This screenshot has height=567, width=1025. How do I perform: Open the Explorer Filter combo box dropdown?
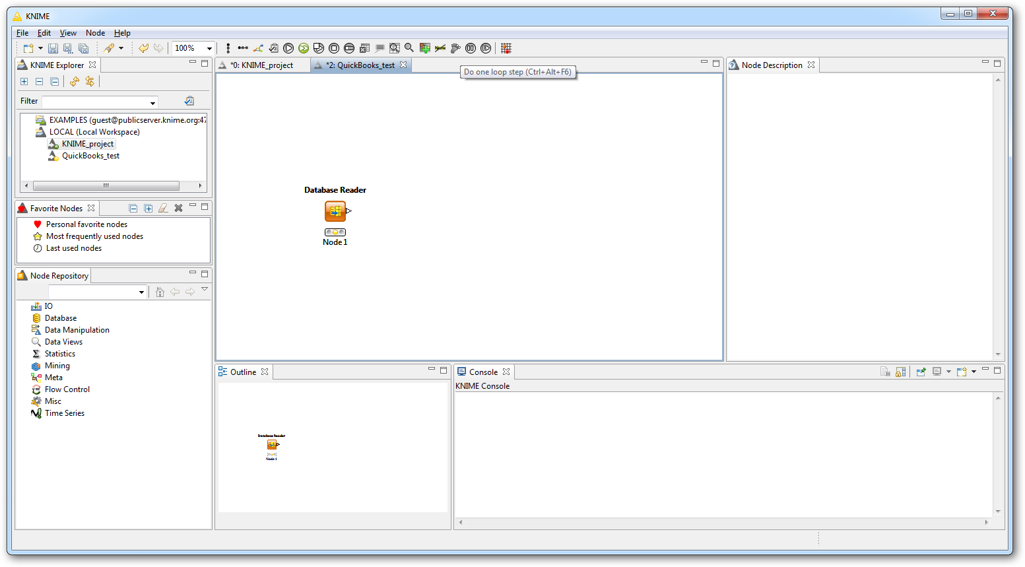(x=153, y=102)
